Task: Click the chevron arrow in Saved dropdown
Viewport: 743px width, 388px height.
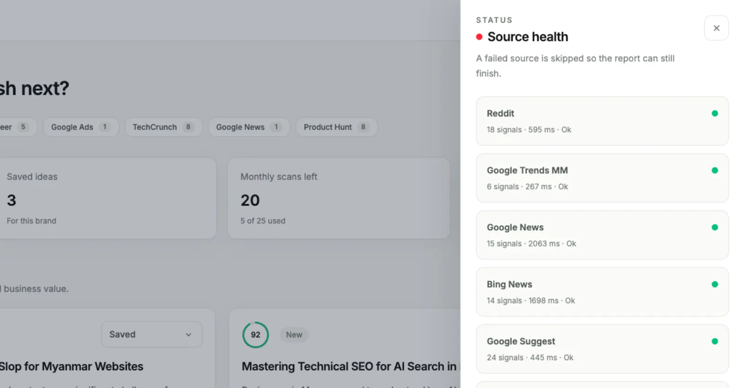Action: (189, 335)
